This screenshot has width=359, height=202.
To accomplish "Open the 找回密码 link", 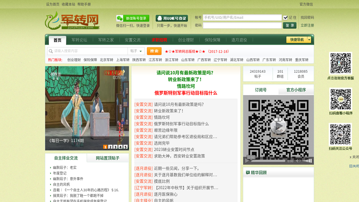I will [x=307, y=18].
